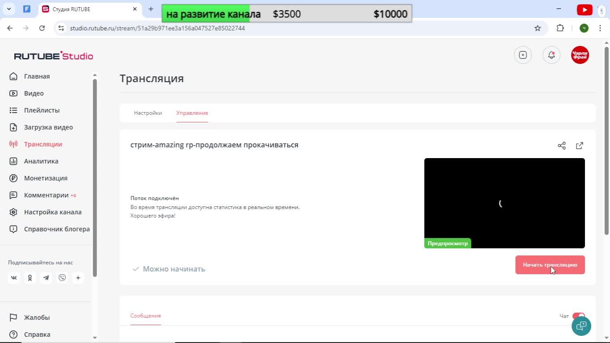Open Видео section in sidebar

[34, 93]
